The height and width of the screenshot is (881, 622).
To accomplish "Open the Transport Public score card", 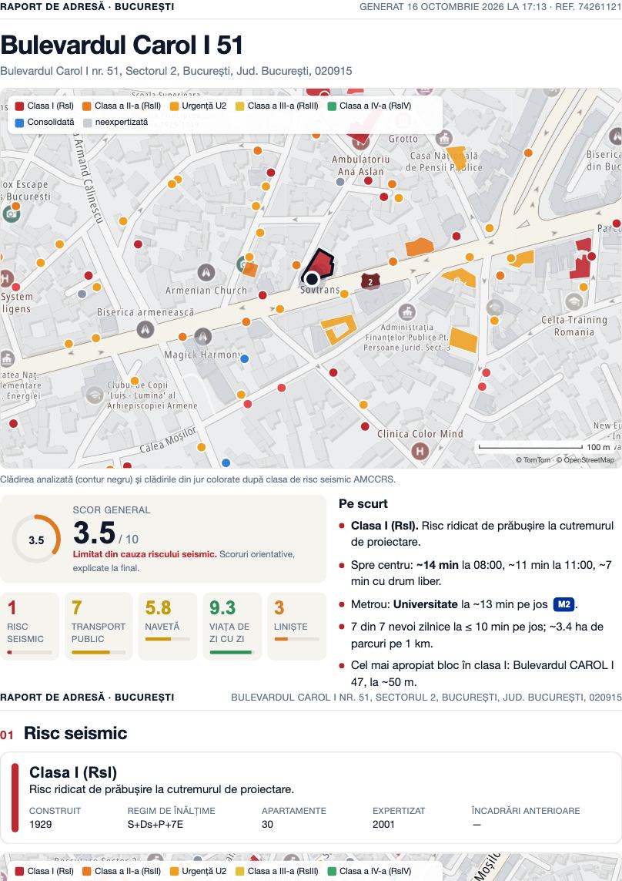I will click(x=99, y=626).
